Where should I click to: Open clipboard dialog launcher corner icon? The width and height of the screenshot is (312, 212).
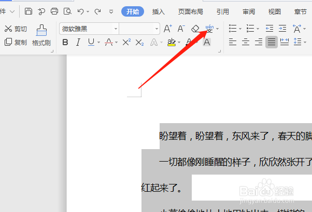(x=52, y=51)
